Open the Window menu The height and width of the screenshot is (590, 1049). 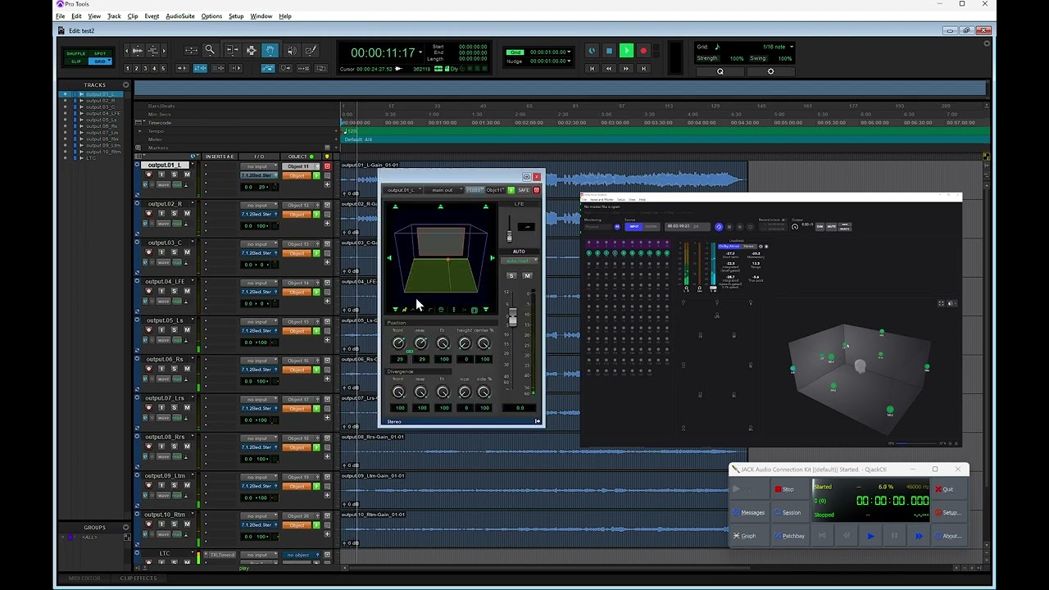[x=261, y=16]
